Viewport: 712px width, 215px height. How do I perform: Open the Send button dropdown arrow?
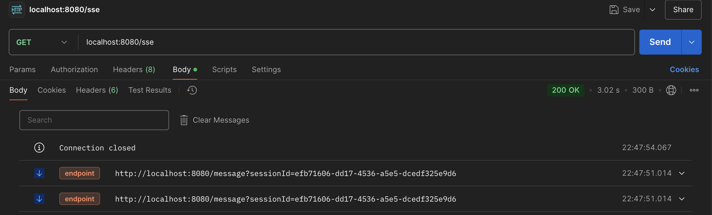point(691,42)
